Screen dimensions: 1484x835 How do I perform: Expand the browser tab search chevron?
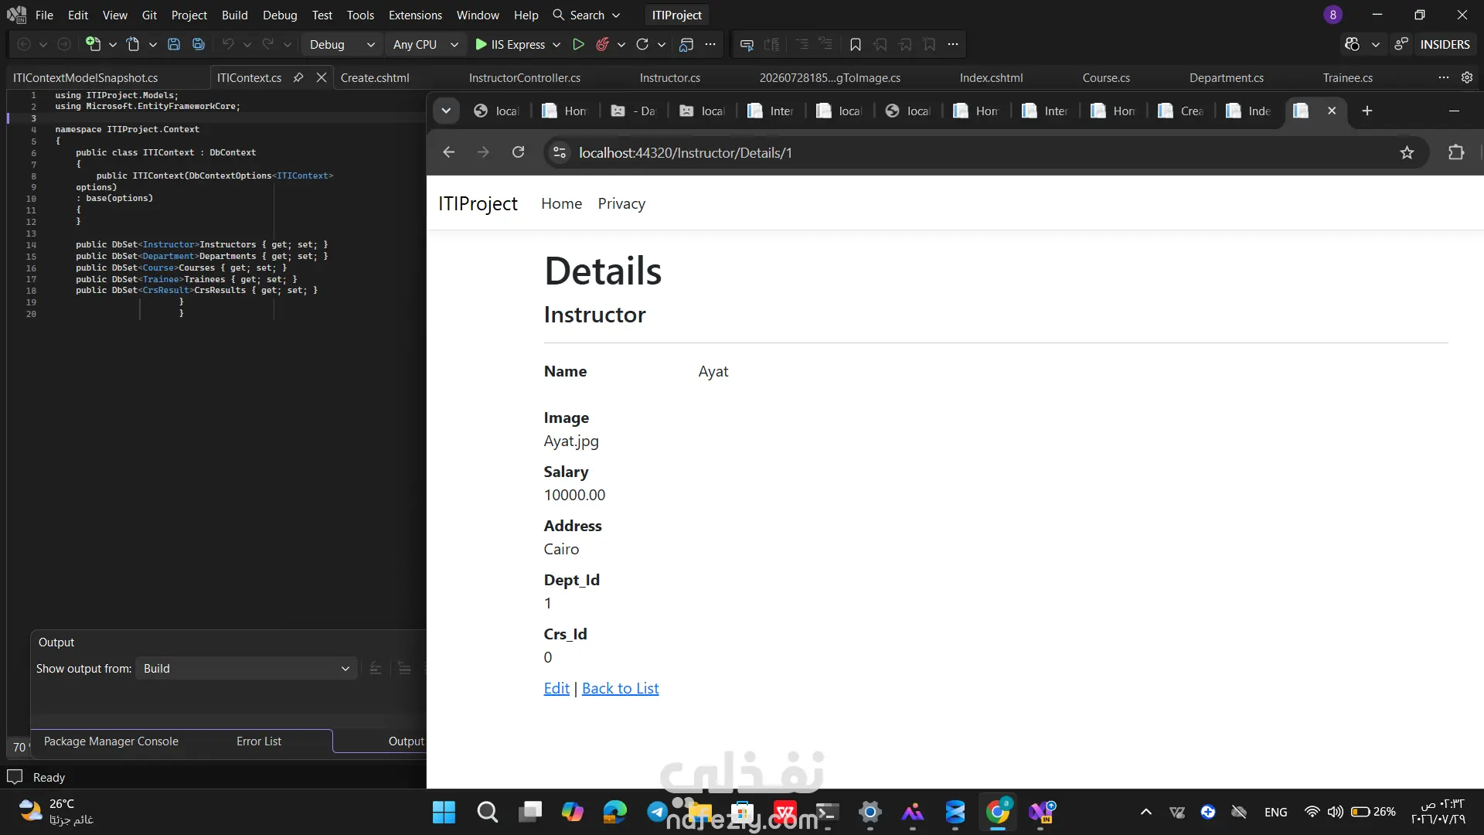(x=446, y=111)
